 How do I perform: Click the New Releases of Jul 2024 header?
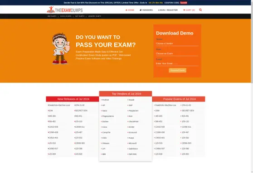(x=73, y=99)
